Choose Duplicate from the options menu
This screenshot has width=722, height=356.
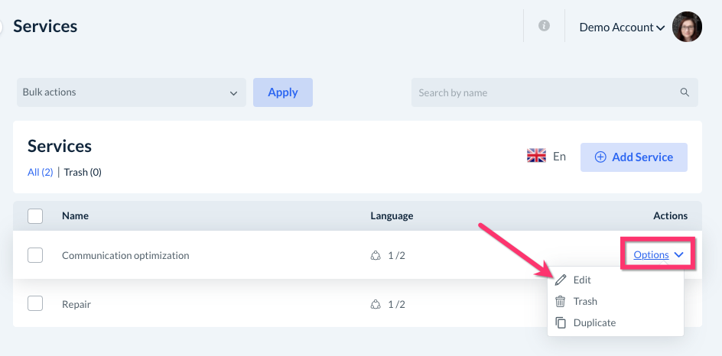(x=594, y=323)
